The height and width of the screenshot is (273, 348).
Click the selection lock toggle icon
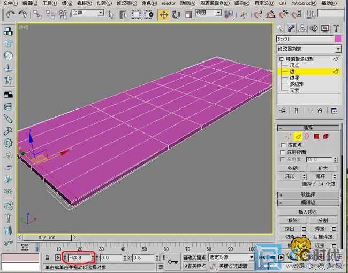click(47, 258)
